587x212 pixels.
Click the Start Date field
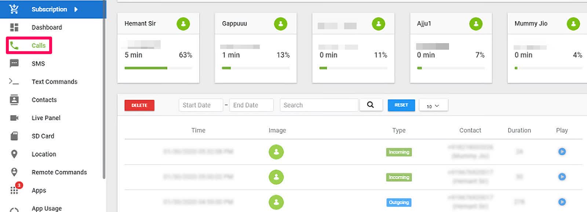pos(200,105)
